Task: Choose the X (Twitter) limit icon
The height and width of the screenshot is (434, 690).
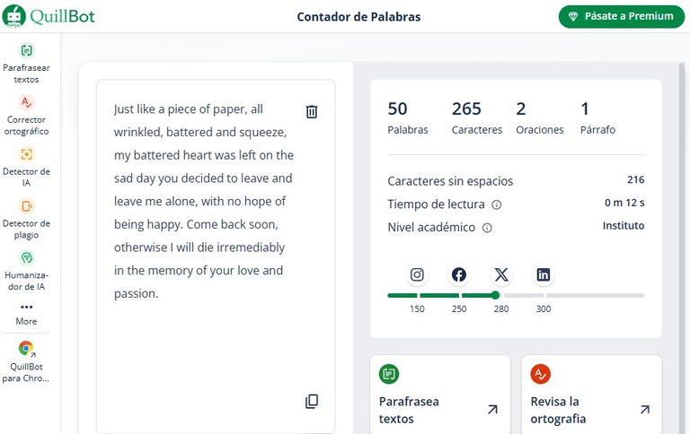Action: click(x=501, y=274)
